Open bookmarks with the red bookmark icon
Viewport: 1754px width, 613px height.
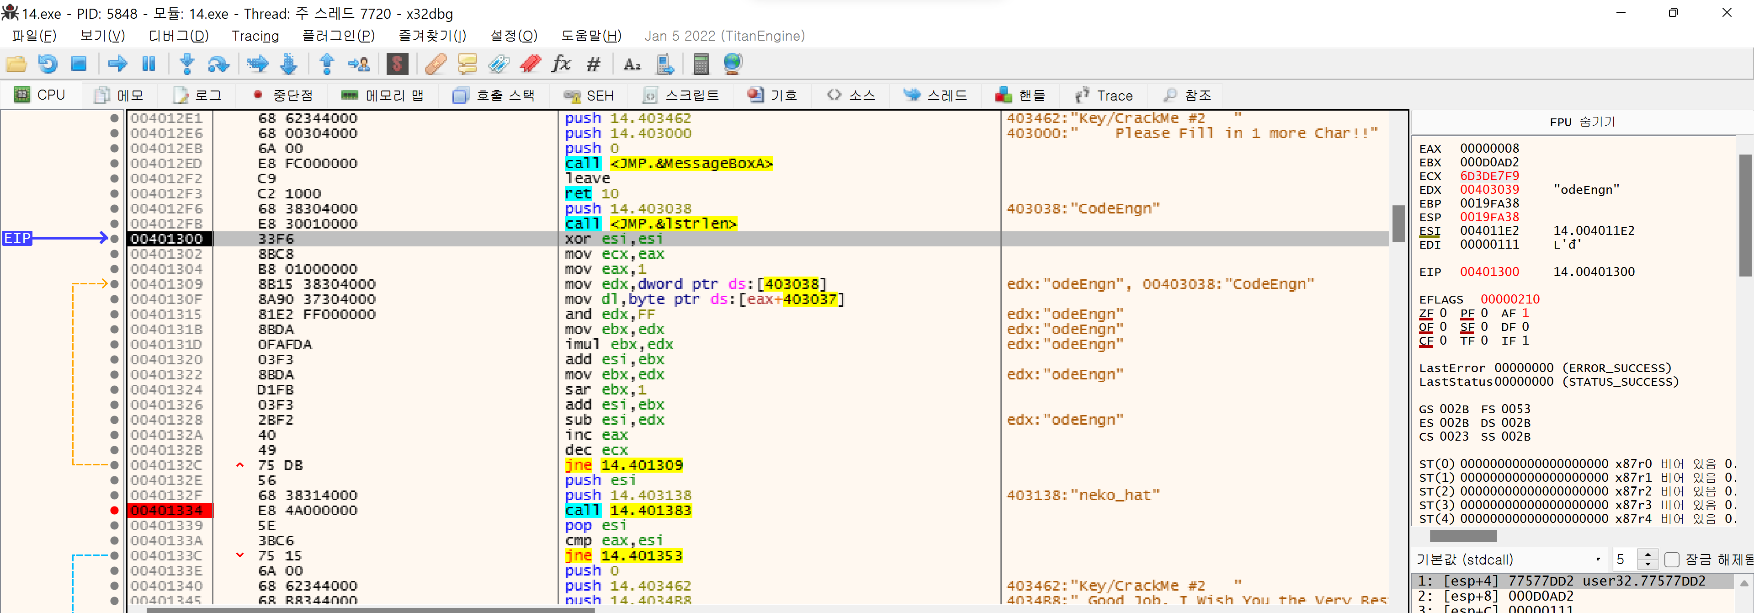(x=531, y=64)
